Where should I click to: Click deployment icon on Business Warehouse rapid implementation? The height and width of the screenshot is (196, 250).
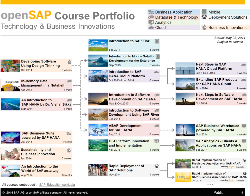(x=244, y=174)
